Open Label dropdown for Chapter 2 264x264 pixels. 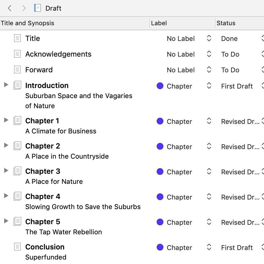click(209, 147)
